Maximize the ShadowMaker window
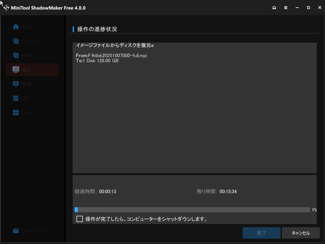The width and height of the screenshot is (325, 244). point(308,8)
